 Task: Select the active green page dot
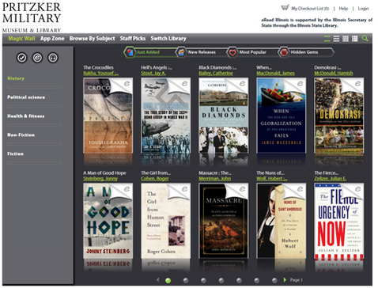(x=168, y=281)
